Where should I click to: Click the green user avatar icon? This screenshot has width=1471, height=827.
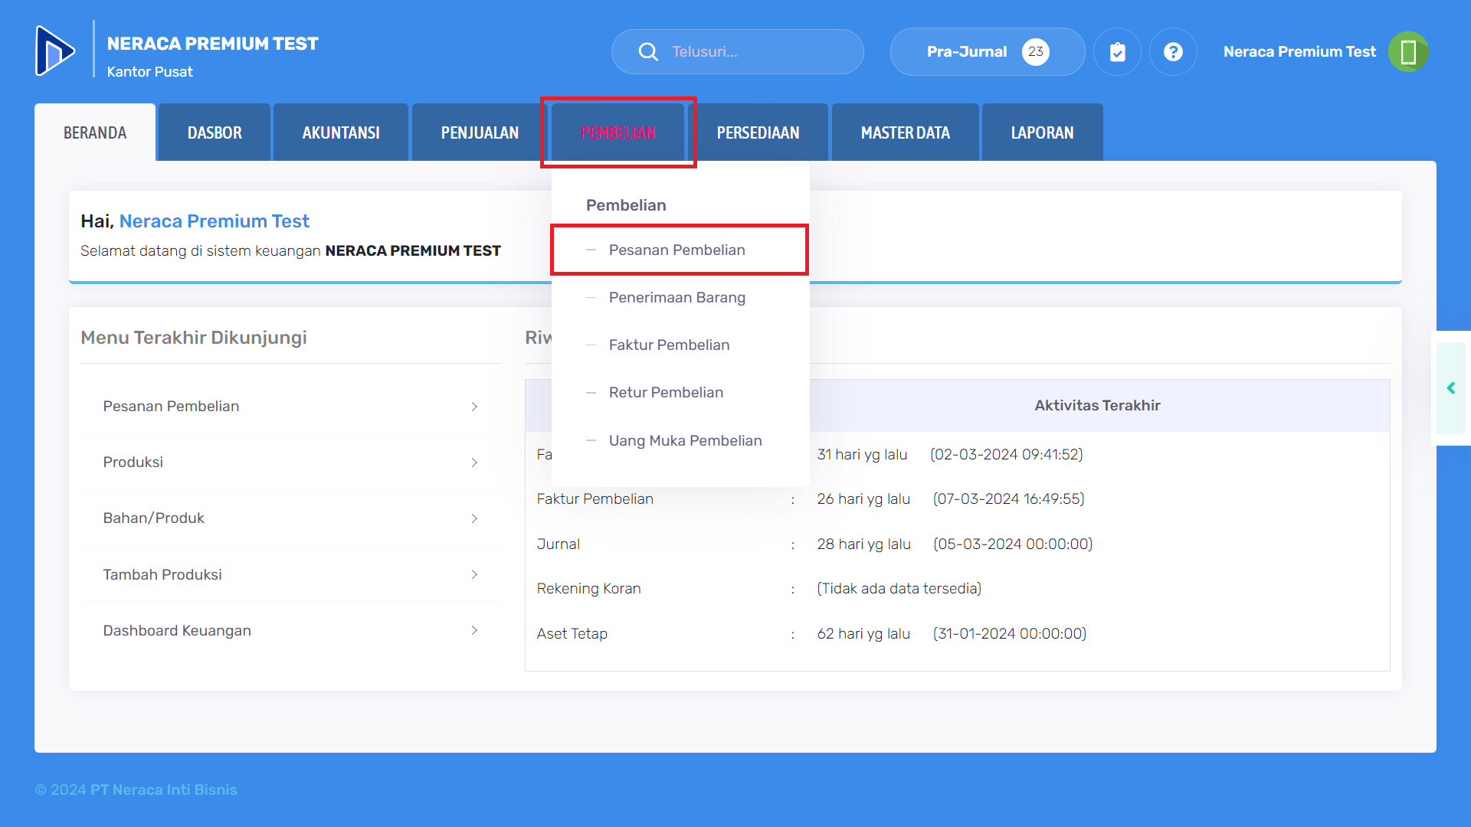pyautogui.click(x=1408, y=51)
